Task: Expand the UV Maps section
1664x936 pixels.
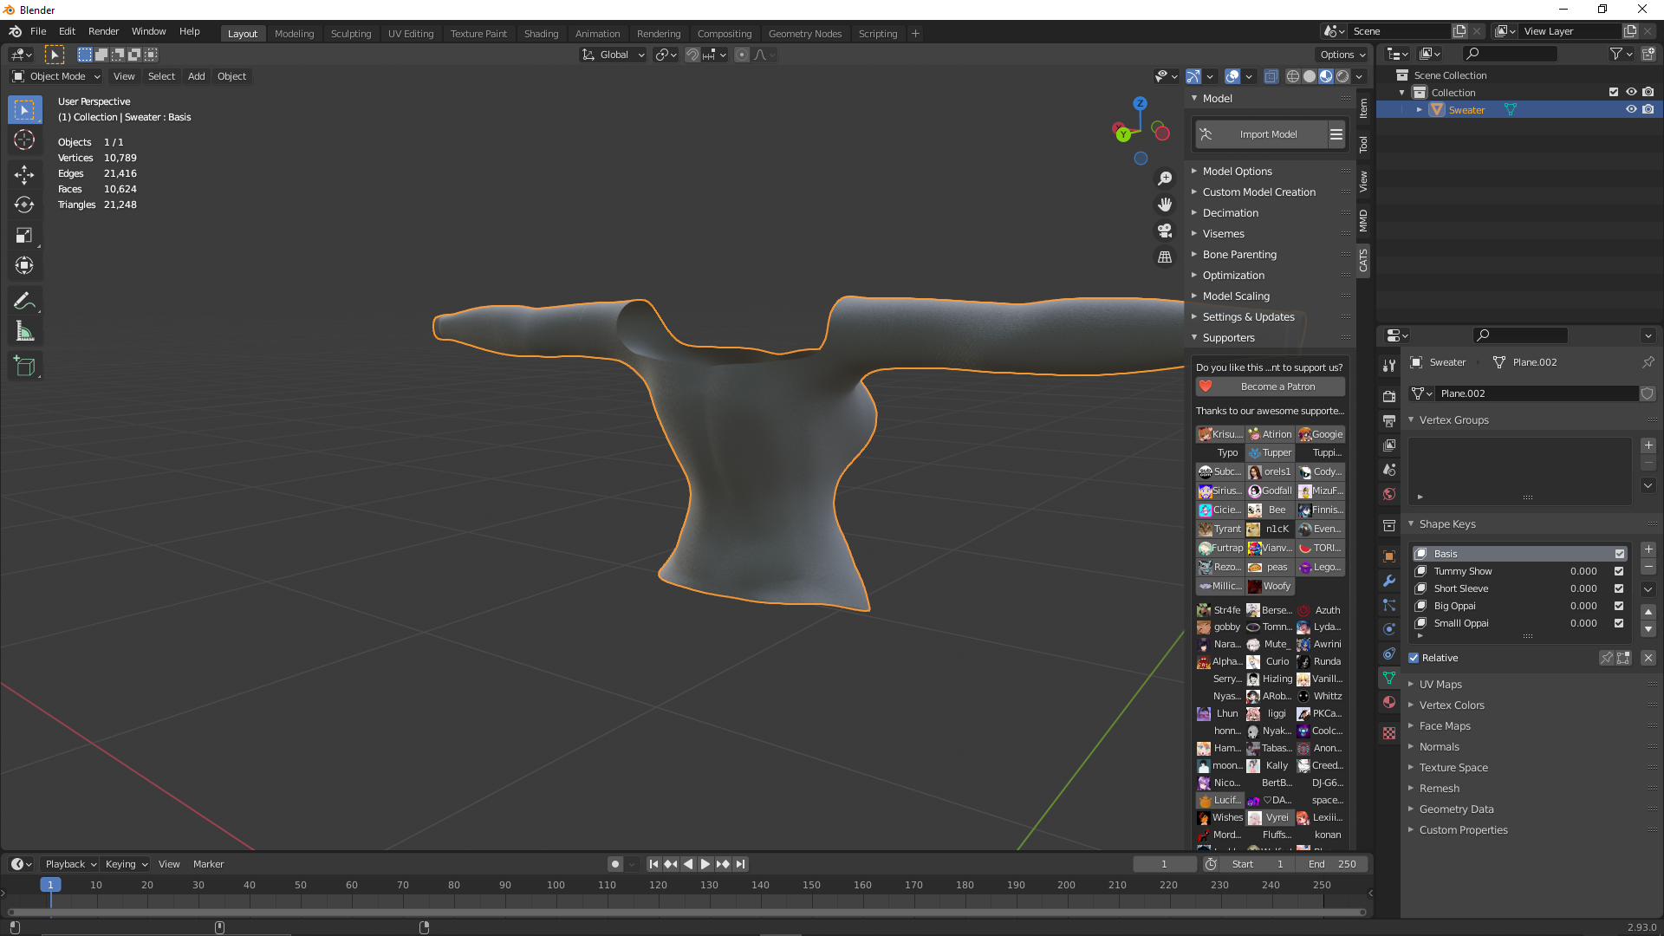Action: 1440,684
